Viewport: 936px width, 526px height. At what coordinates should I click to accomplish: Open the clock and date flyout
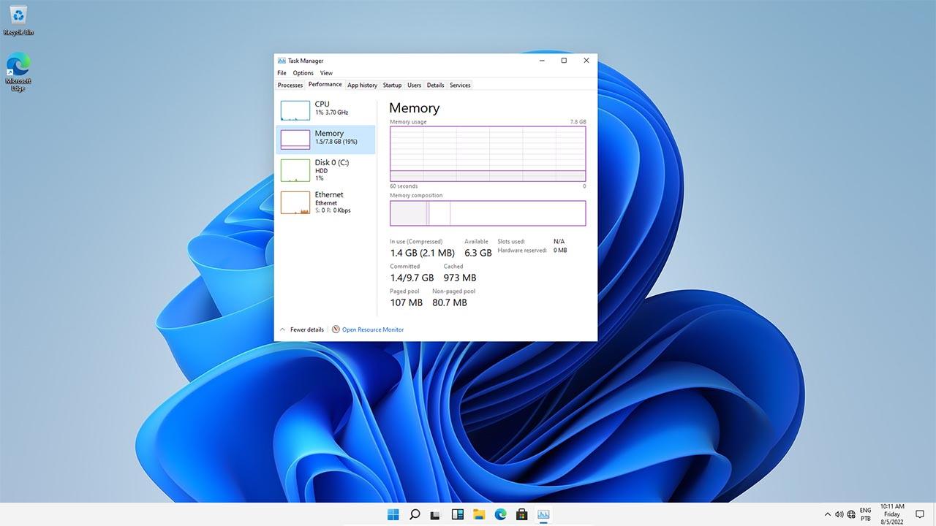click(x=892, y=514)
